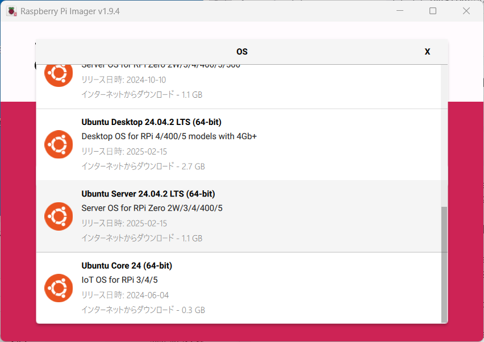Screen dimensions: 484x342
Task: Close the OS selection dialog with X
Action: [427, 52]
